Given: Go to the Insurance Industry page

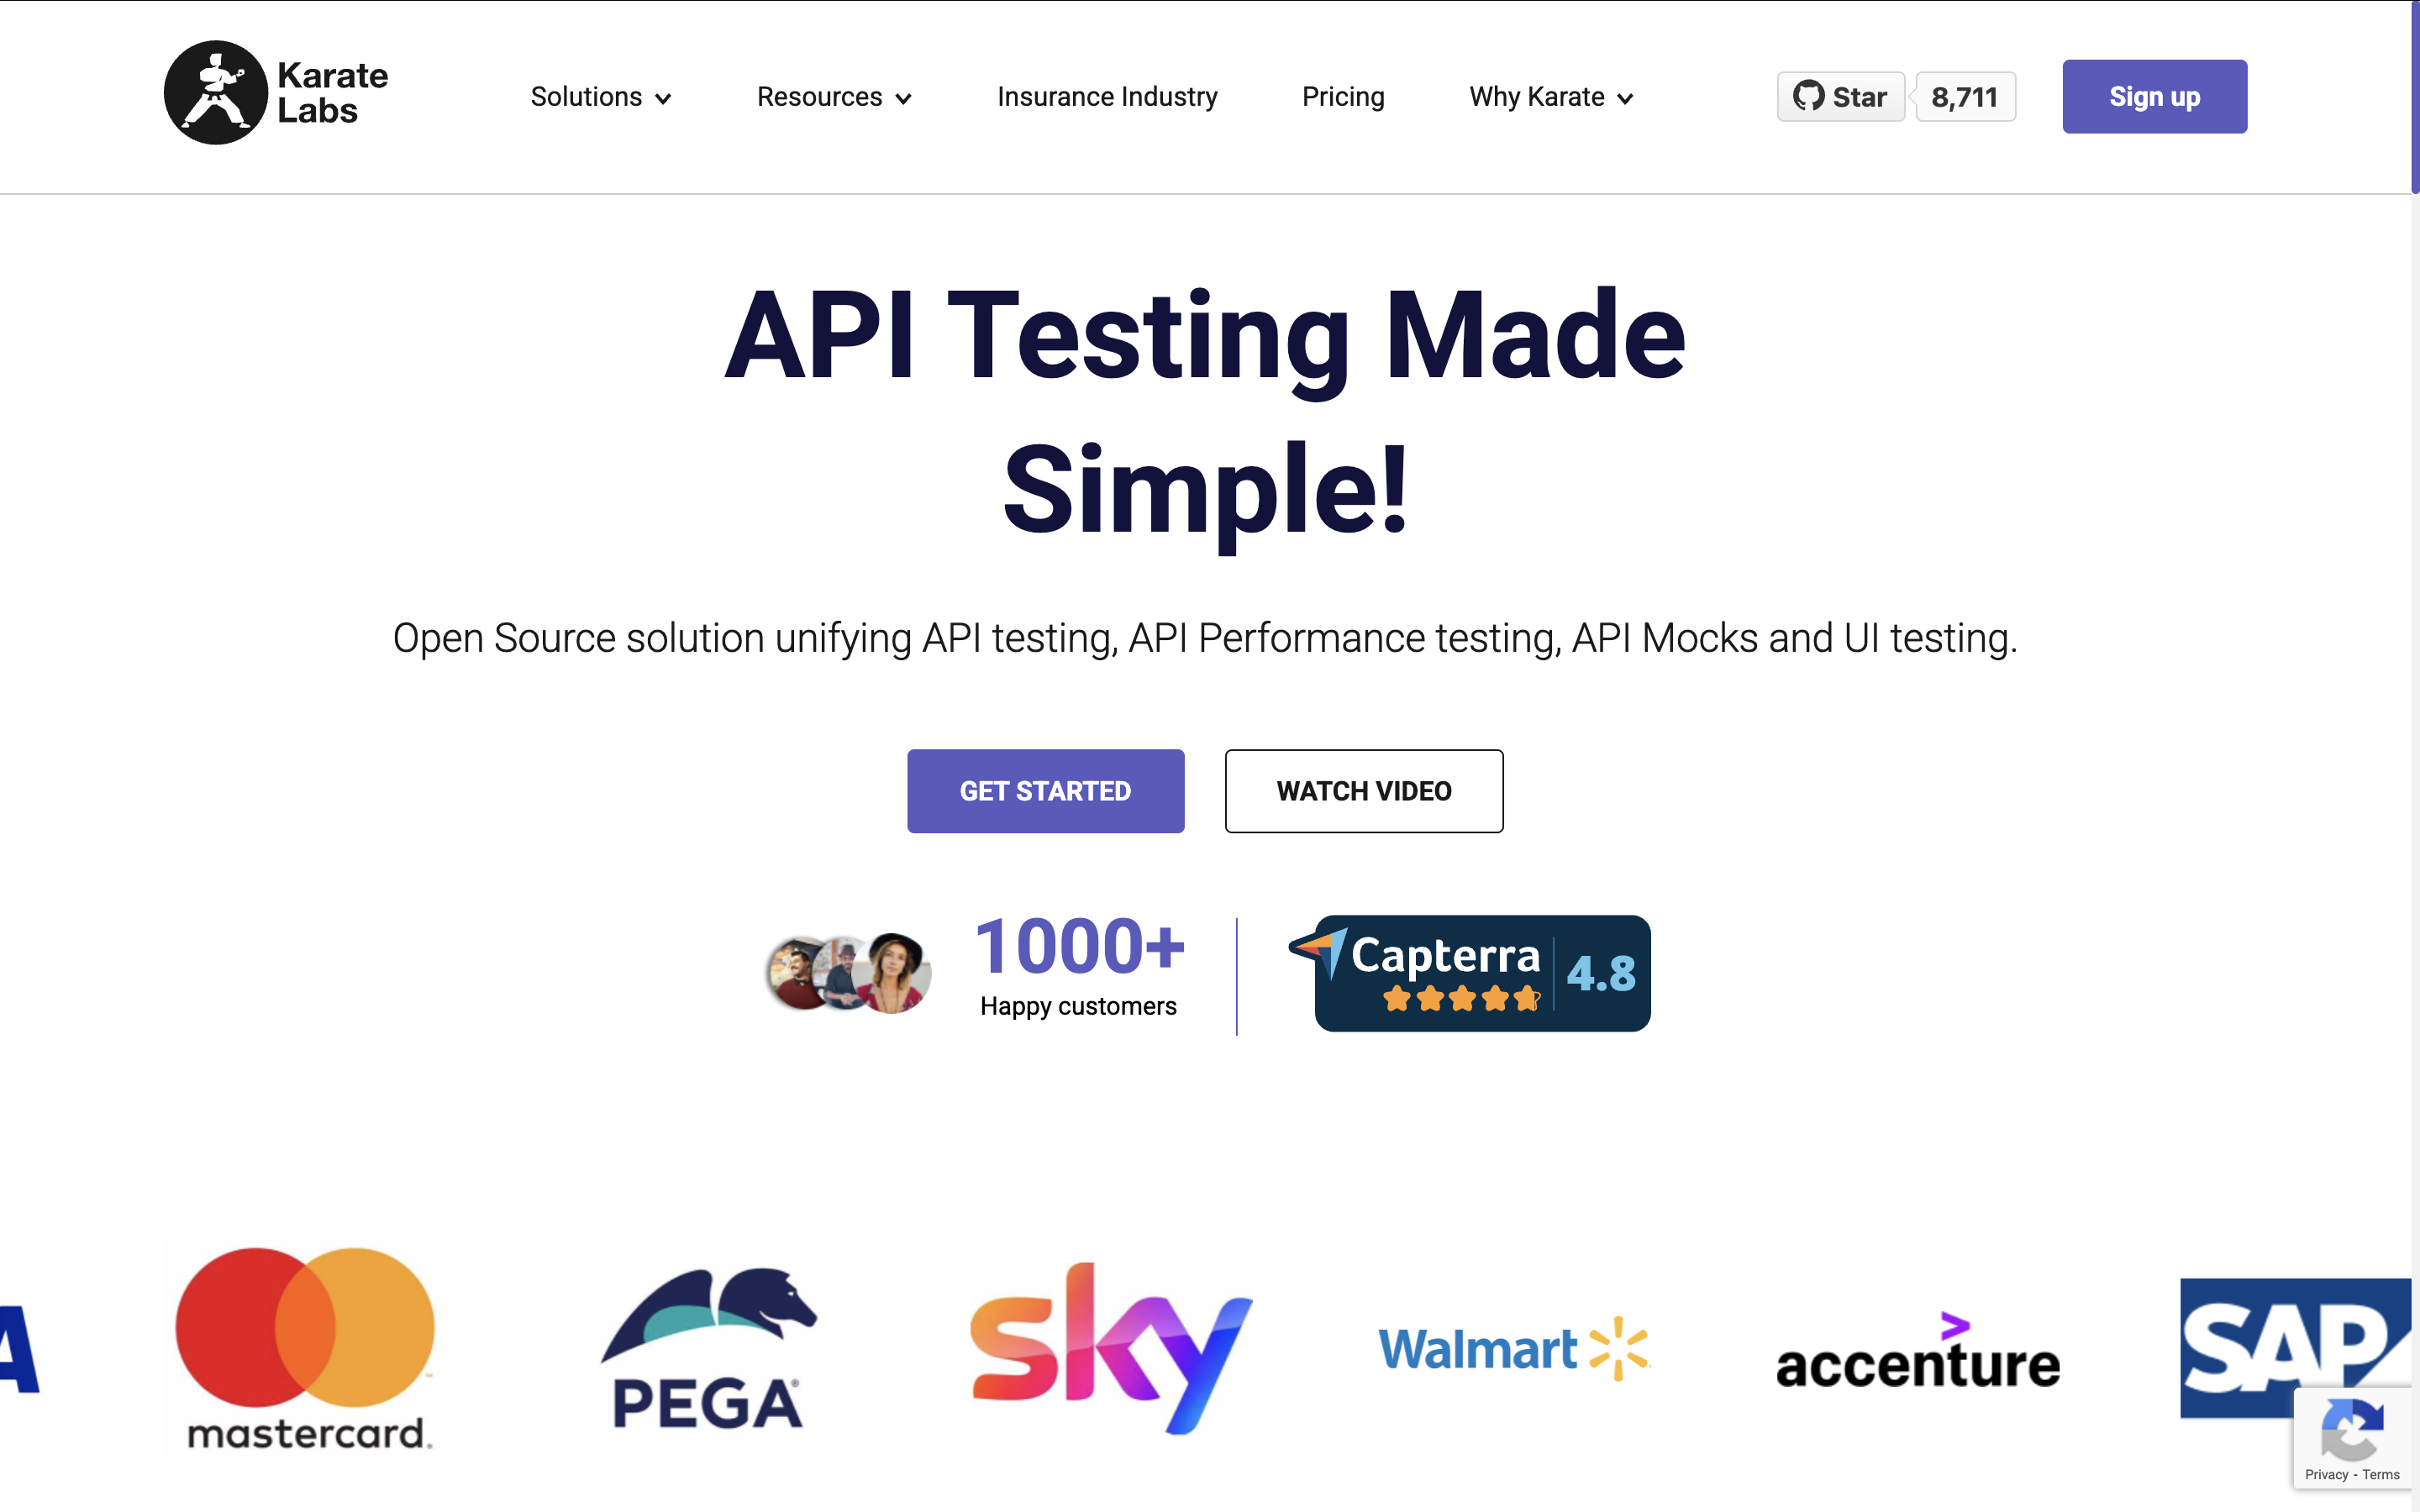Looking at the screenshot, I should (x=1107, y=97).
